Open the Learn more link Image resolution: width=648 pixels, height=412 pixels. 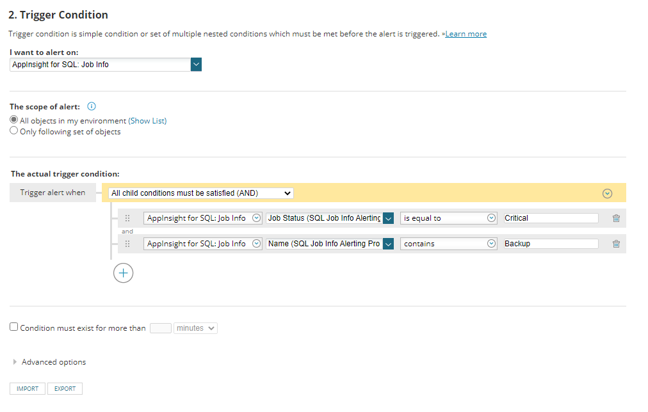466,34
